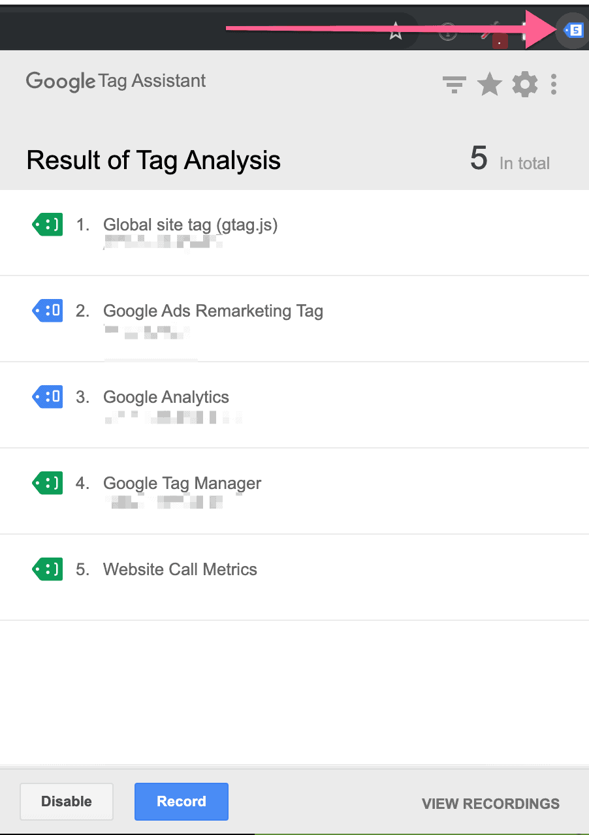Select the Website Call Metrics row
The image size is (589, 835).
180,569
